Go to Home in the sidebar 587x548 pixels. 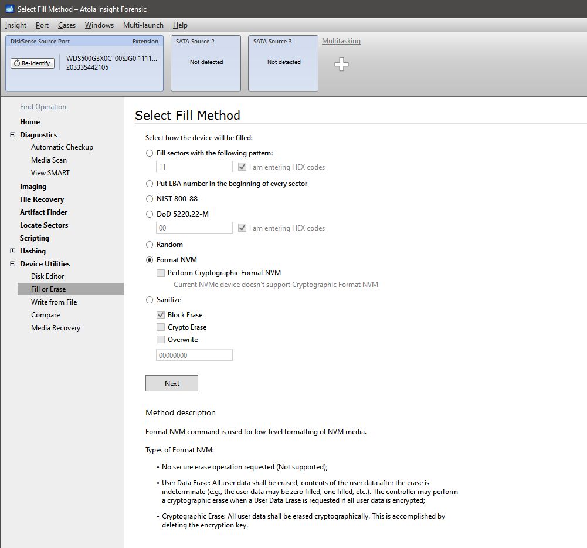tap(30, 121)
